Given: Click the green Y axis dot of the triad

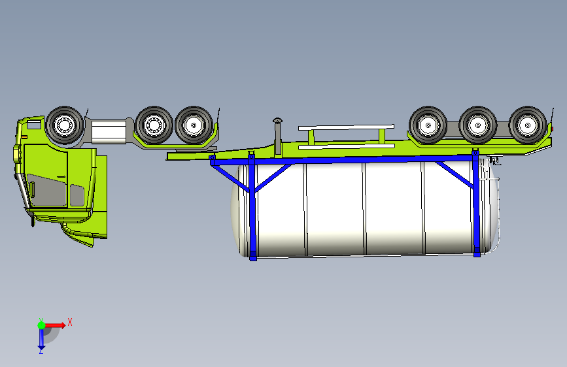Looking at the screenshot, I should (41, 325).
